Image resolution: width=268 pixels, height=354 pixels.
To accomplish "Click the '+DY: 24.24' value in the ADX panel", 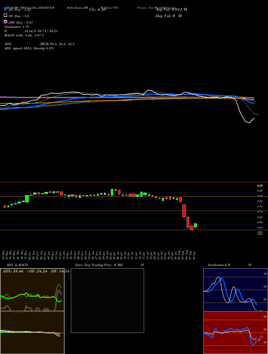I will (x=37, y=271).
